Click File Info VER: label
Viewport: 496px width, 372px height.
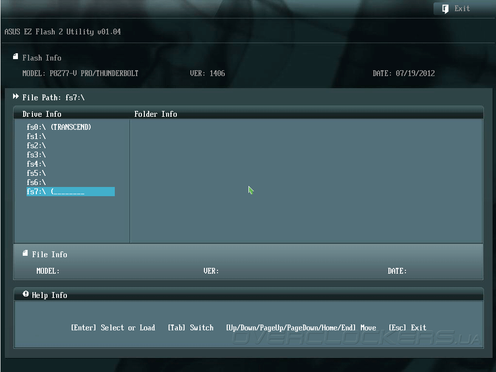tap(211, 271)
